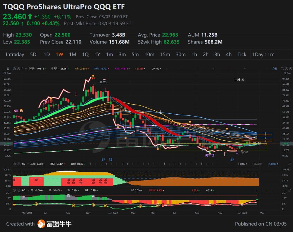This screenshot has height=232, width=293.
Task: Click TQQQ ProShares UltraPro QQQ ETF title
Action: (x=64, y=7)
